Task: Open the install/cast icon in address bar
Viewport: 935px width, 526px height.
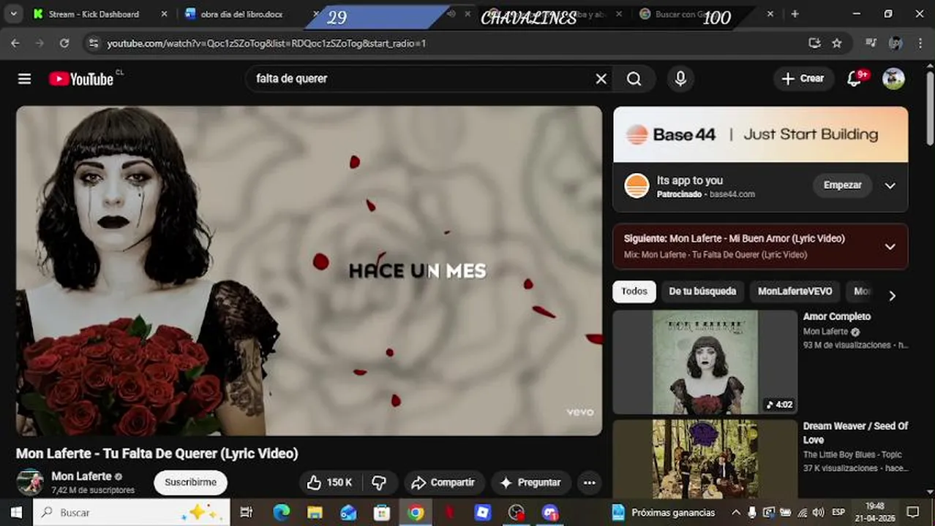Action: pos(814,43)
